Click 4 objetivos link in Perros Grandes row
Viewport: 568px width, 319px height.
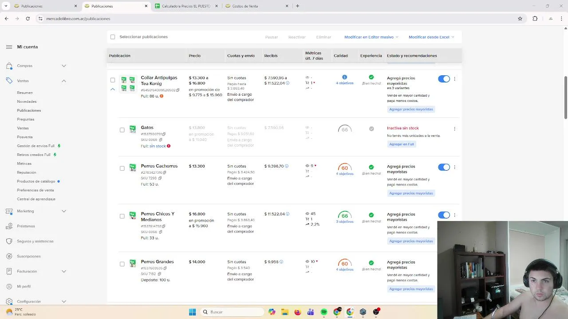point(345,269)
